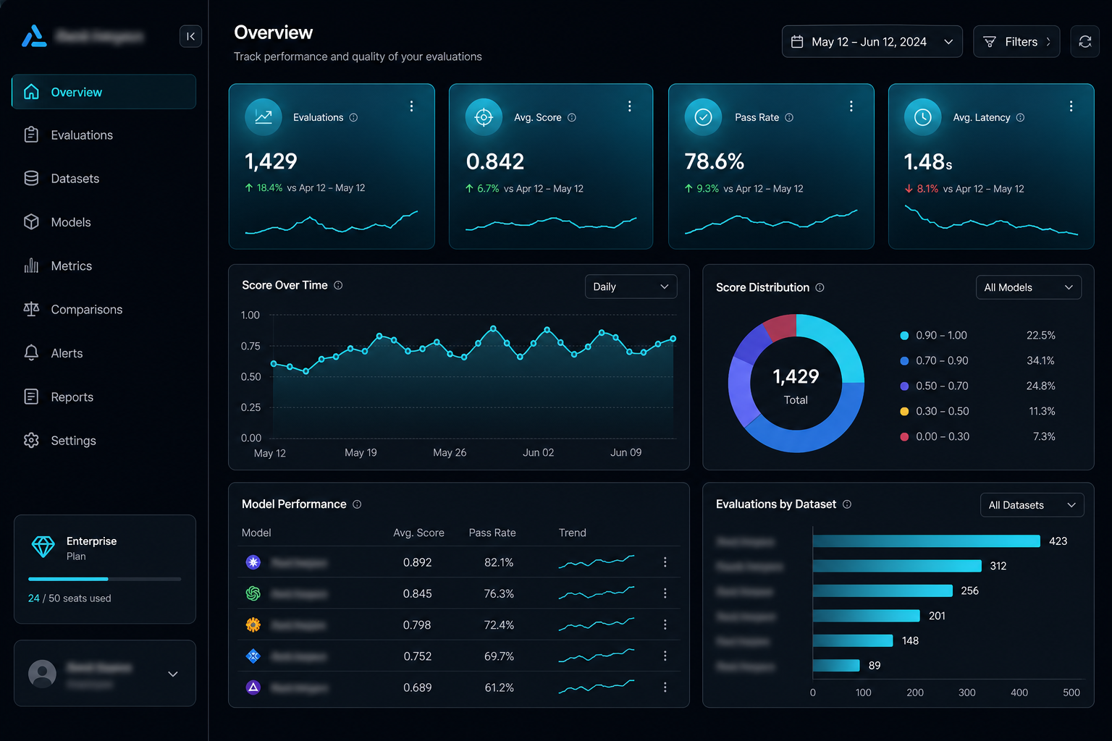Open Pass Rate card three-dot menu
Screen dimensions: 1112x741
[851, 106]
